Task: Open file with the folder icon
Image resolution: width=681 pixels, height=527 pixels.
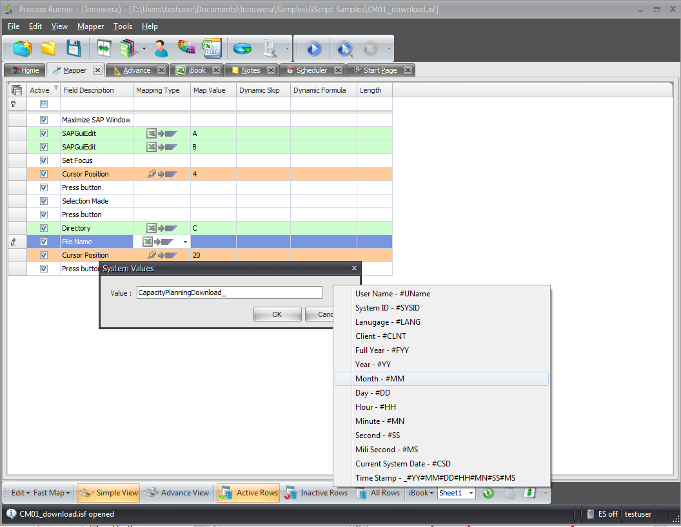Action: 48,48
